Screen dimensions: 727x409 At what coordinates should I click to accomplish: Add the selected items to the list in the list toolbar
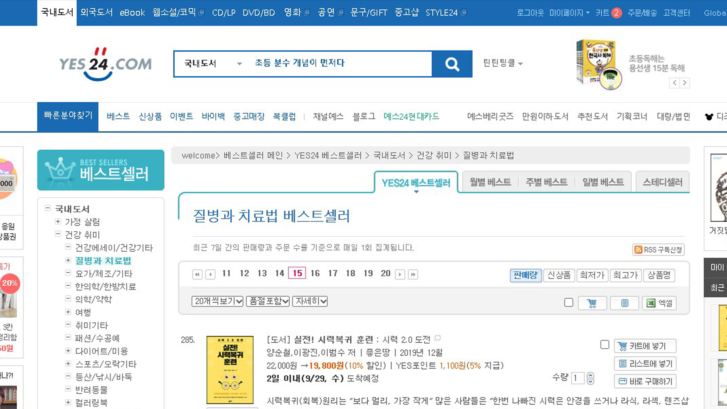click(x=625, y=303)
